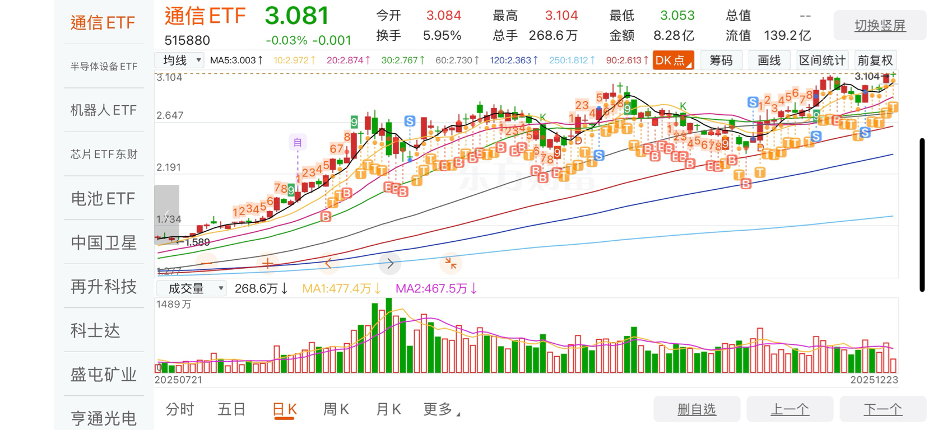Click the 120:2.363 moving average label

pos(514,60)
